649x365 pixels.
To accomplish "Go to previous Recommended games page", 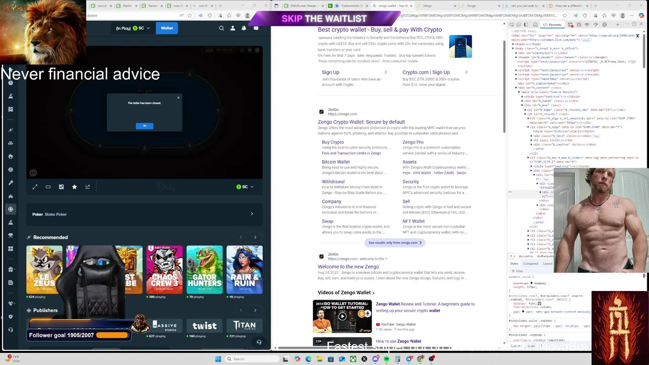I will 241,237.
